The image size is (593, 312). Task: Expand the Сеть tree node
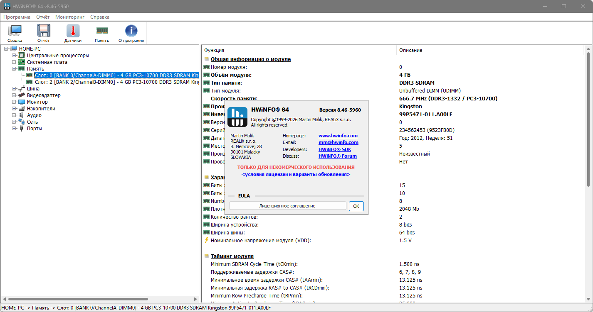[14, 122]
